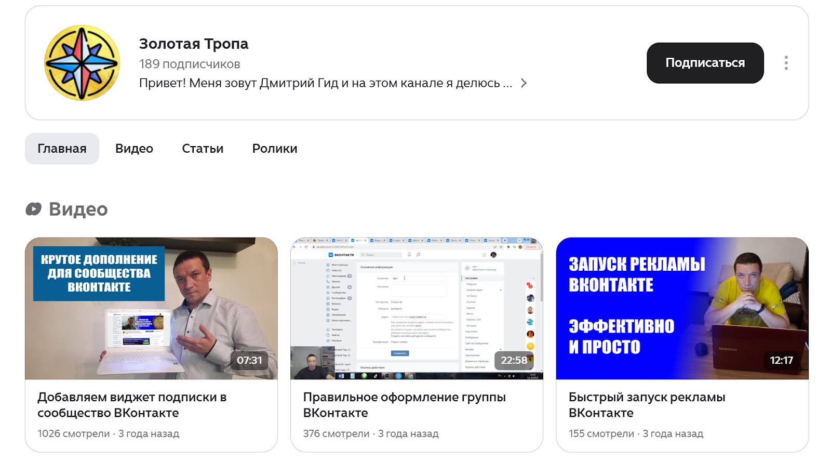This screenshot has height=461, width=831.
Task: Click the Золотая Тропа compass avatar
Action: click(x=82, y=63)
